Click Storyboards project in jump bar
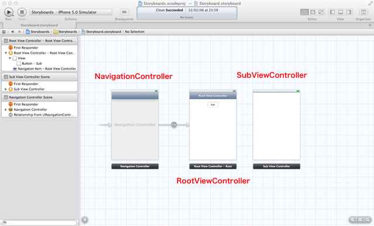The height and width of the screenshot is (226, 374). tap(37, 32)
